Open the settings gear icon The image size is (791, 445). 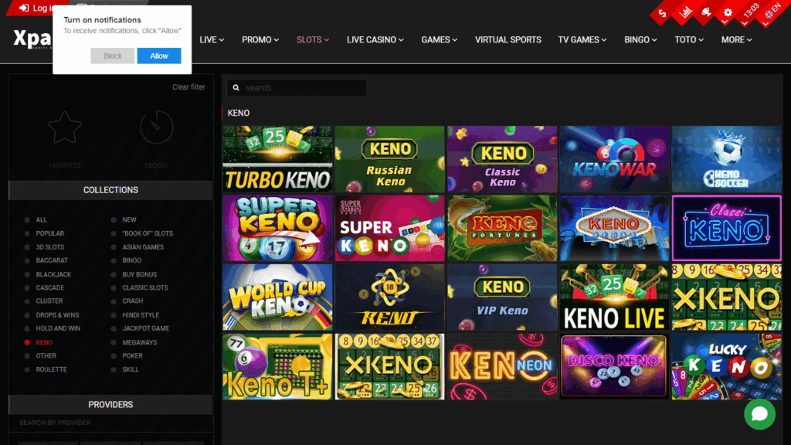pyautogui.click(x=728, y=12)
